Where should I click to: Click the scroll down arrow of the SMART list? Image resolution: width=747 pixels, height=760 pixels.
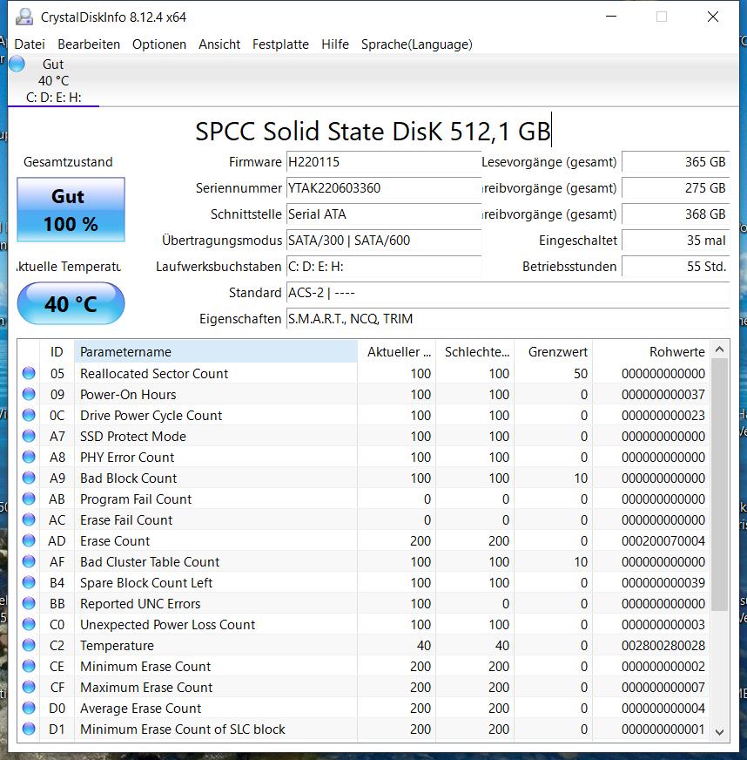point(719,732)
